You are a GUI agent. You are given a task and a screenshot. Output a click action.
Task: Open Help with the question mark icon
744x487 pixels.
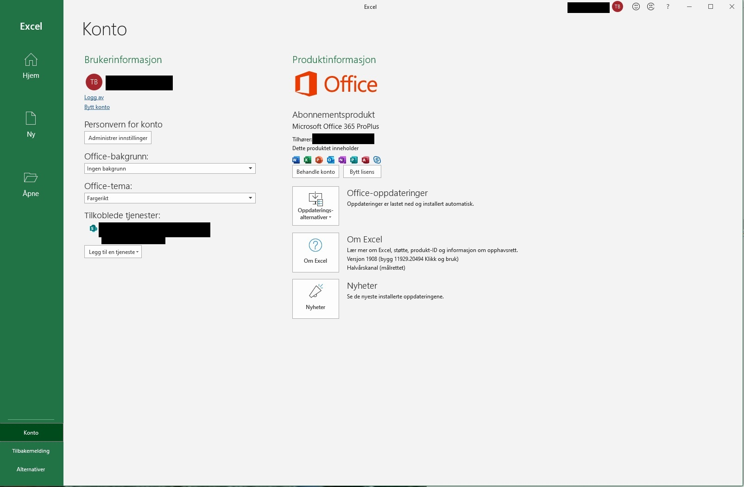pyautogui.click(x=668, y=6)
